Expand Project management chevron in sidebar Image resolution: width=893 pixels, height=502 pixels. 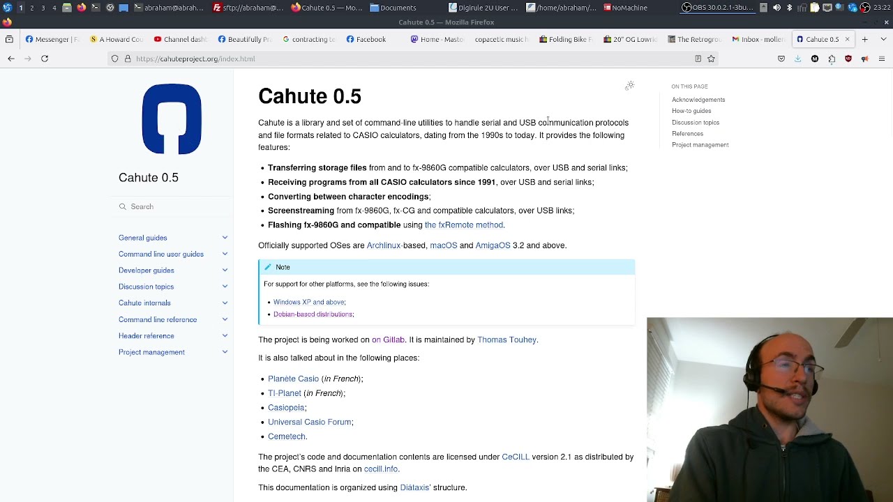coord(225,352)
